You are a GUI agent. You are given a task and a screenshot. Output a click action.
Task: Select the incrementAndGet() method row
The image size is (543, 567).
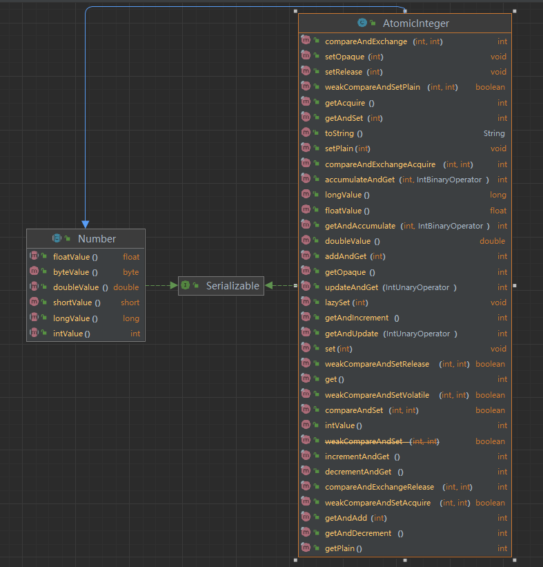357,457
